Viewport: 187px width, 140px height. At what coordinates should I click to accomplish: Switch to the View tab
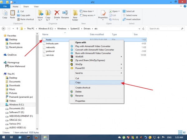click(x=36, y=7)
